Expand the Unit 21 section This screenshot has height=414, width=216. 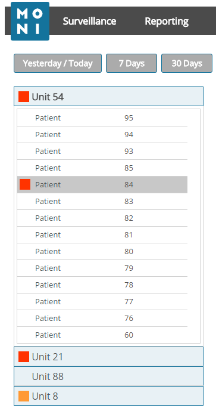[x=108, y=357]
